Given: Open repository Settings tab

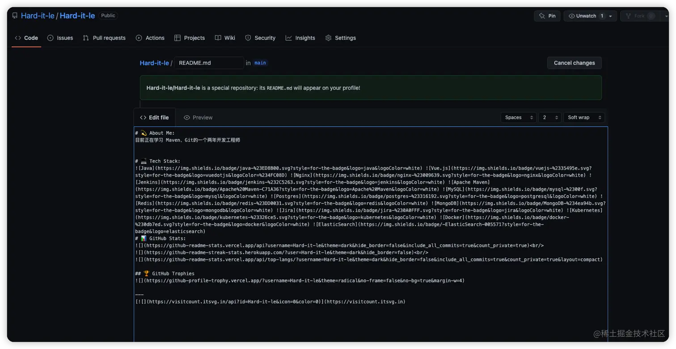Looking at the screenshot, I should pyautogui.click(x=341, y=38).
